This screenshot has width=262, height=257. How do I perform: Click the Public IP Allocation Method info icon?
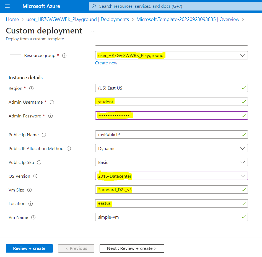click(x=69, y=149)
